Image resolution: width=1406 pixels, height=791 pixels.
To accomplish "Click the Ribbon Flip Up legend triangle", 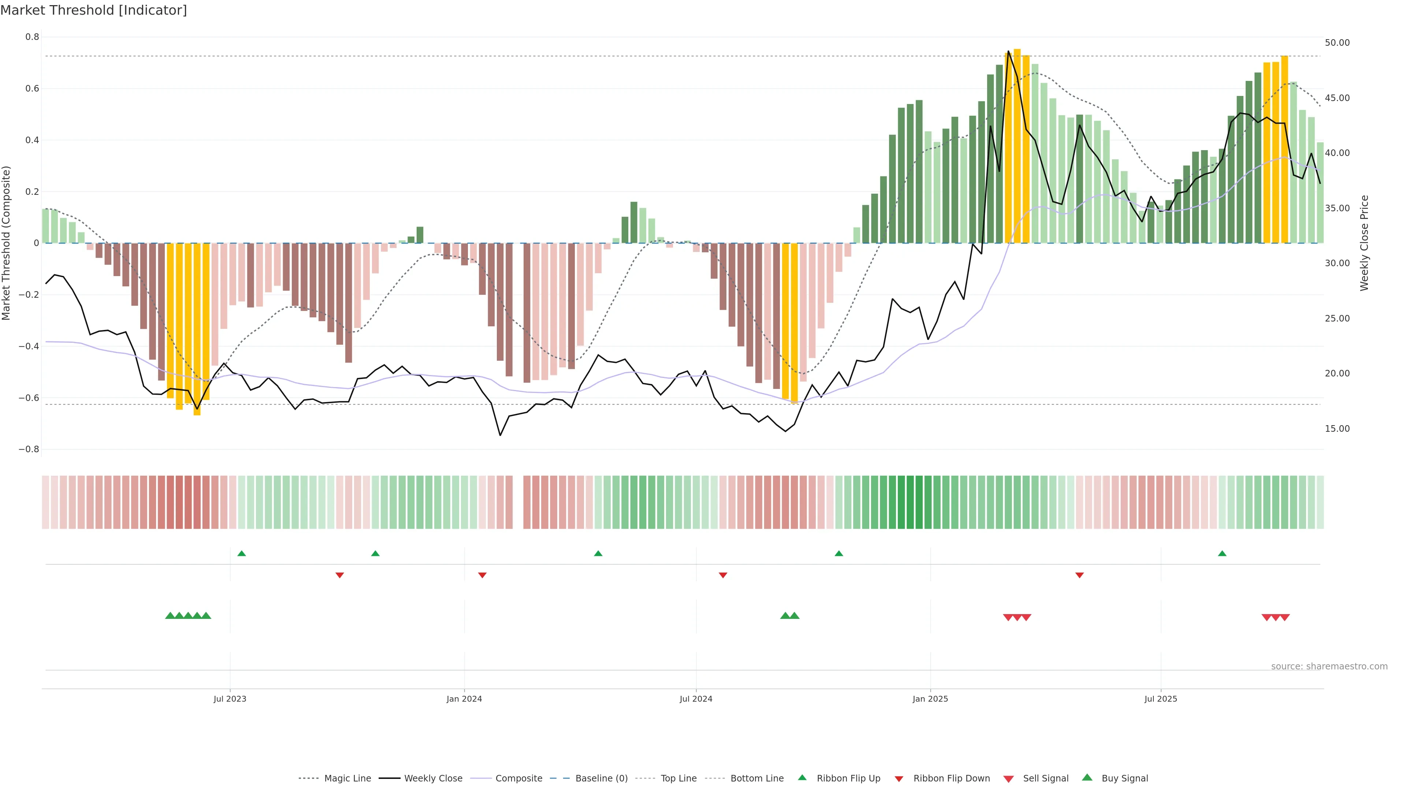I will pyautogui.click(x=802, y=777).
